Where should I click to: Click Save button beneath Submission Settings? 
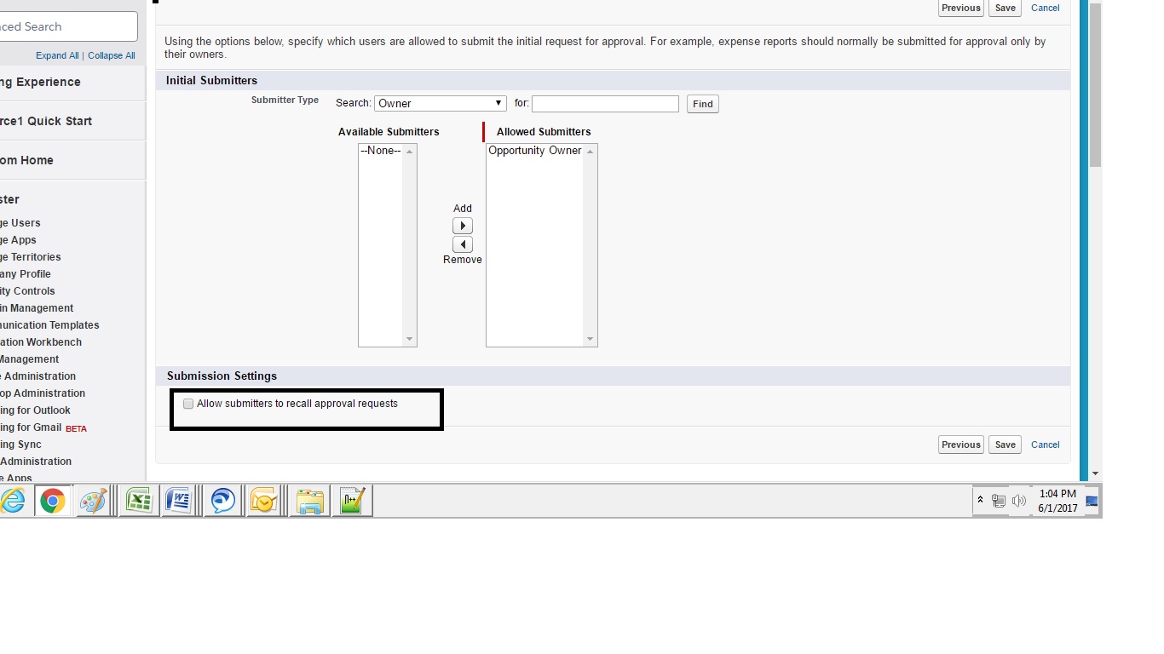pos(1006,445)
